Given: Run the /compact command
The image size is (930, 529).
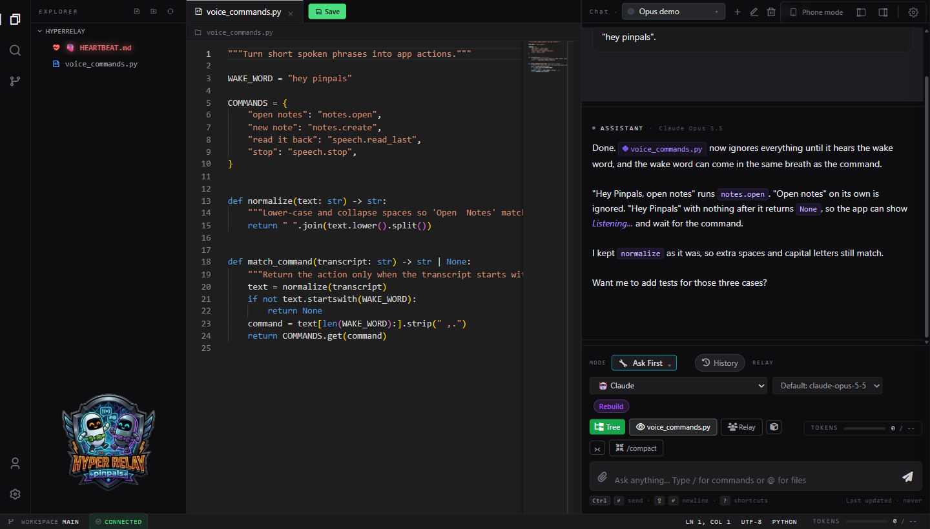Looking at the screenshot, I should (x=636, y=448).
